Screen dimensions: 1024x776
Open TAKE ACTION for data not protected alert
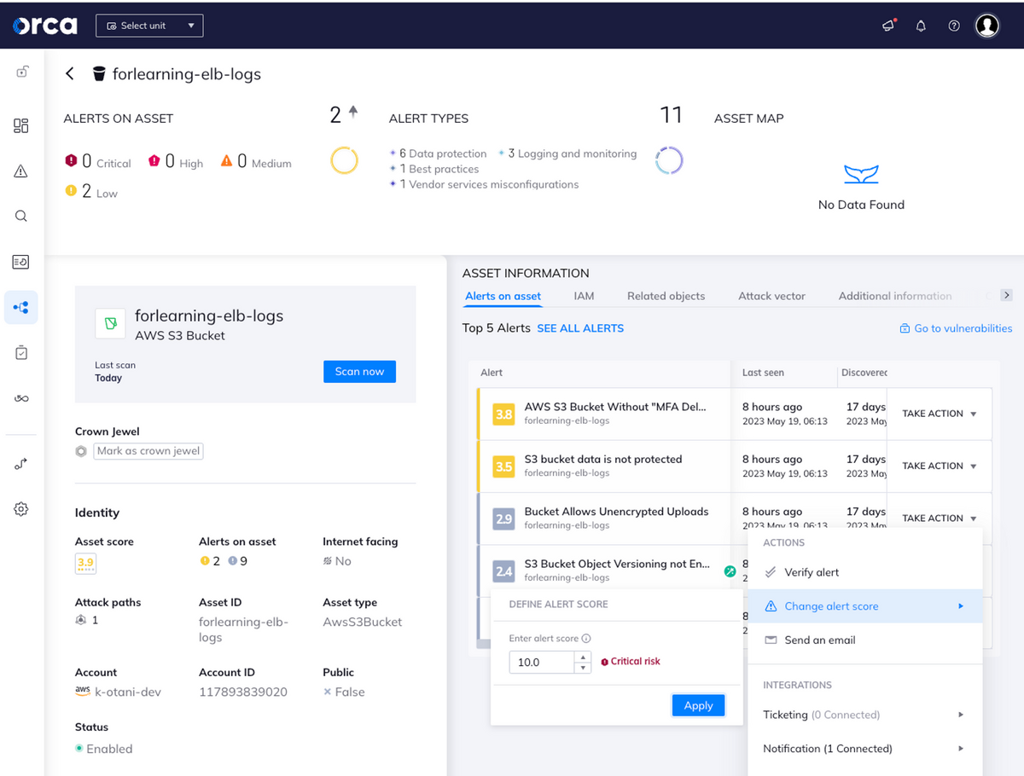pos(940,466)
